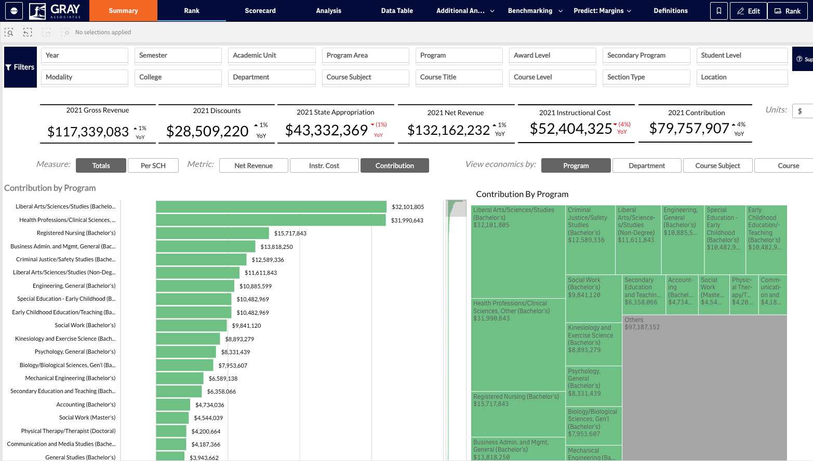Image resolution: width=813 pixels, height=461 pixels.
Task: Click clear all selections icon
Action: tap(65, 32)
